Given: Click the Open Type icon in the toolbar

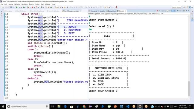Looking at the screenshot, I should (55, 7).
